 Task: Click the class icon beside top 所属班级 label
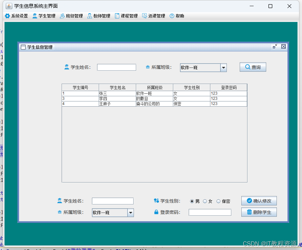point(148,67)
